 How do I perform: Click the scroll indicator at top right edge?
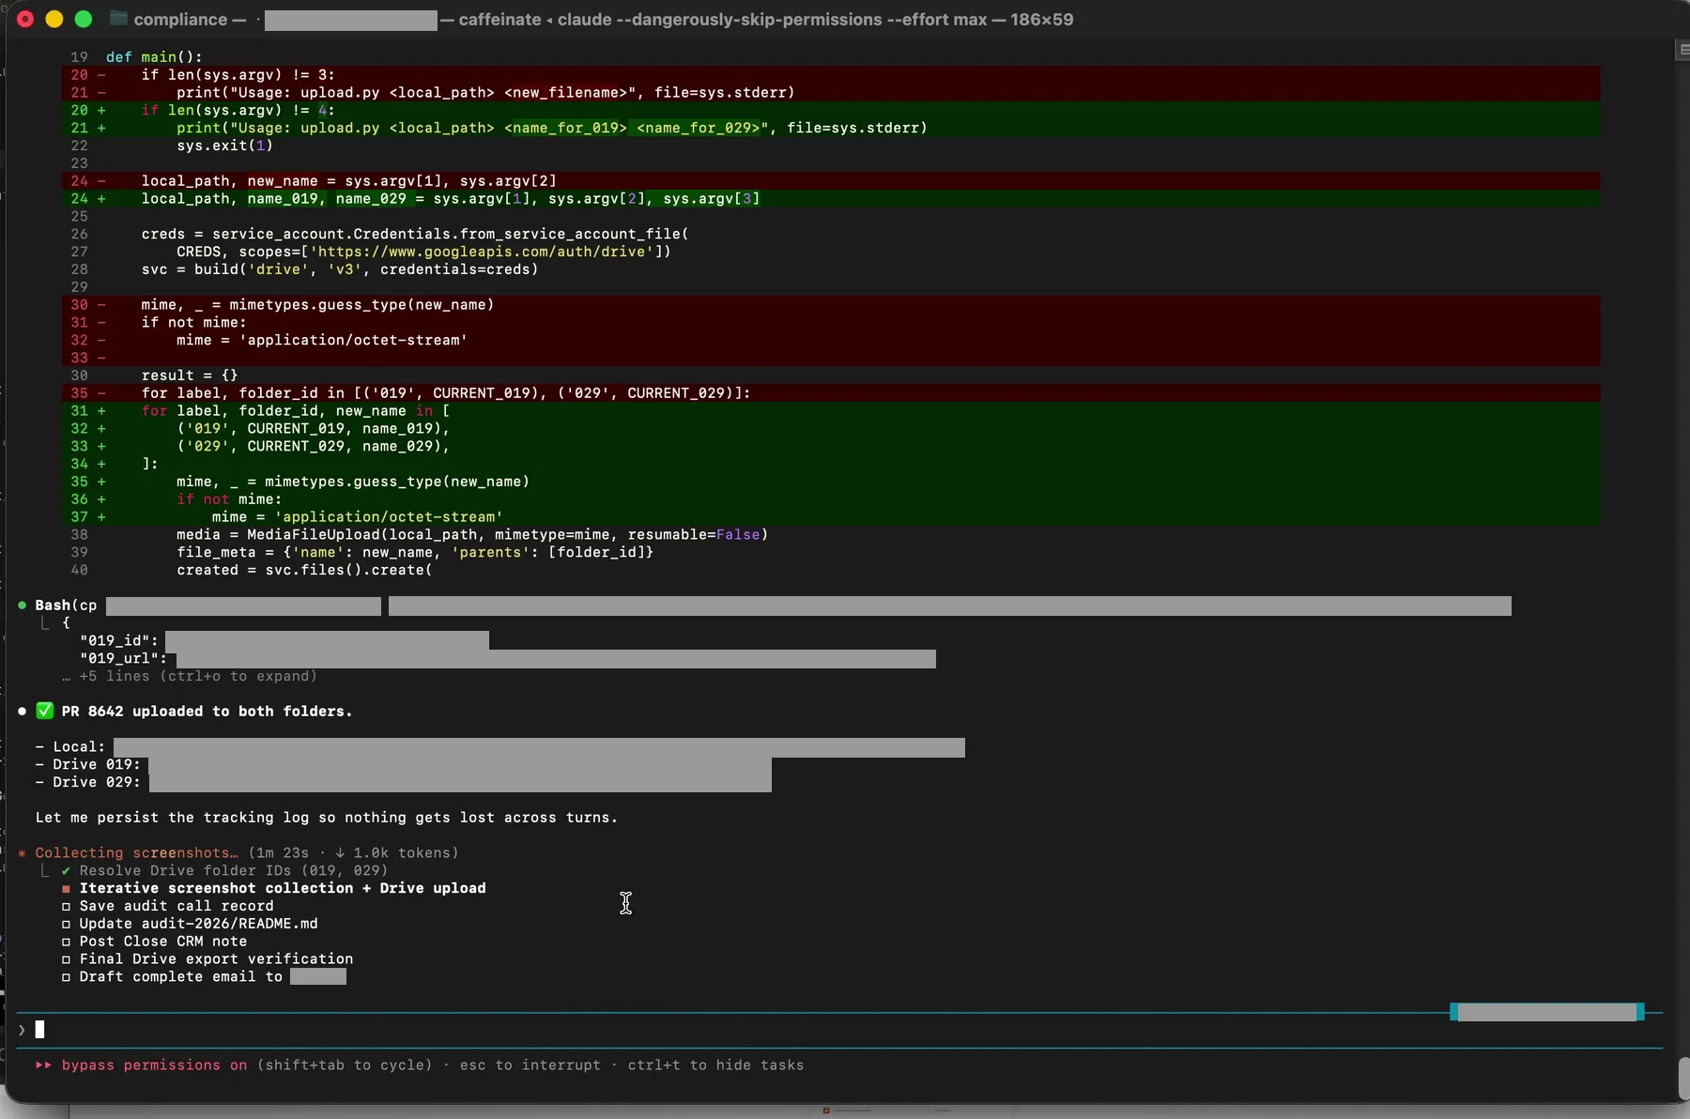tap(1682, 51)
